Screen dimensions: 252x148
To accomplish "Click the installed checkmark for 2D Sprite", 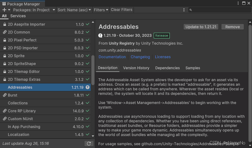I will (x=88, y=56).
